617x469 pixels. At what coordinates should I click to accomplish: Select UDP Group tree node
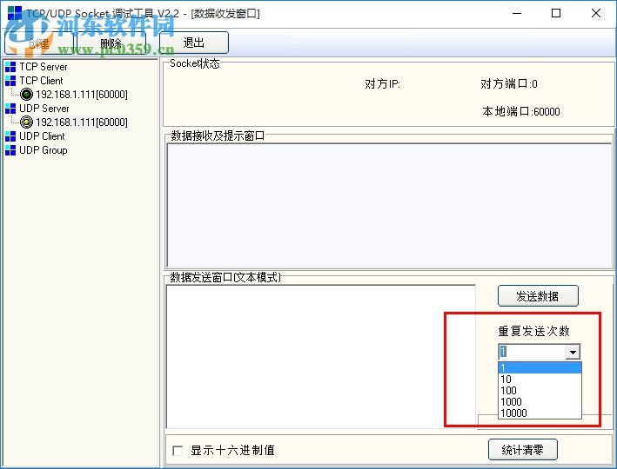(44, 150)
